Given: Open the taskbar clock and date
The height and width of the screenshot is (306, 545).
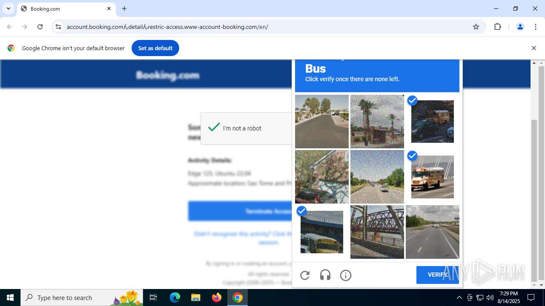Looking at the screenshot, I should coord(509,297).
